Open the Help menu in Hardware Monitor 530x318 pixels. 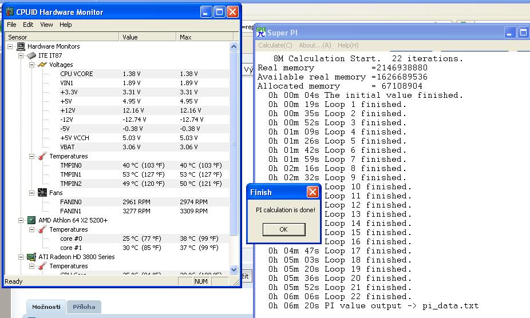(x=66, y=25)
